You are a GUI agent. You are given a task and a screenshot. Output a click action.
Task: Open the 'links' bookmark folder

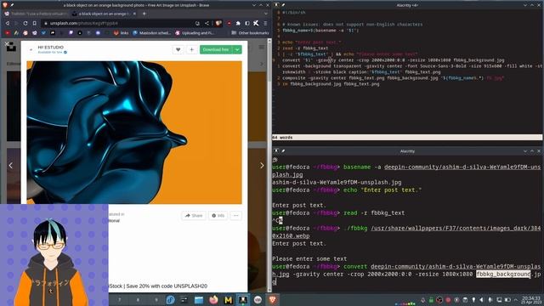[121, 33]
